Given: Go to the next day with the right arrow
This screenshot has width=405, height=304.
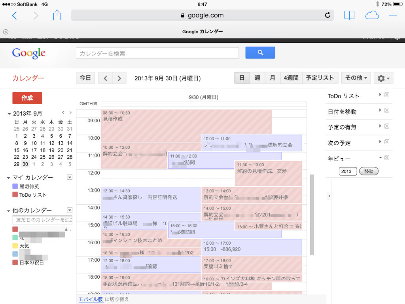Looking at the screenshot, I should 119,78.
